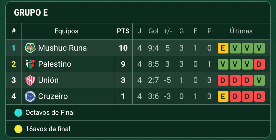Click the yellow 16avos de final dot

[18, 129]
